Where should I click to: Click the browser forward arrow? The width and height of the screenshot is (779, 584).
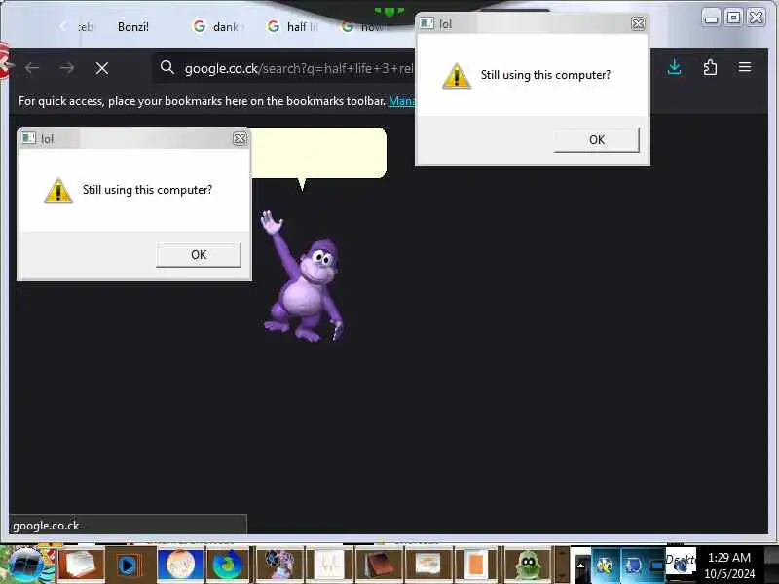[x=66, y=68]
